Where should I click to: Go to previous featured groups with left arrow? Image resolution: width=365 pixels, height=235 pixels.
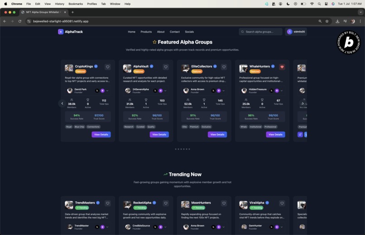coord(62,103)
